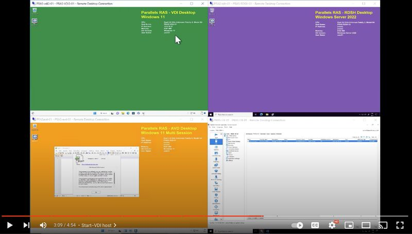Viewport: 412px width, 234px height.
Task: Open Start menu in the RDSH window
Action: pos(211,114)
